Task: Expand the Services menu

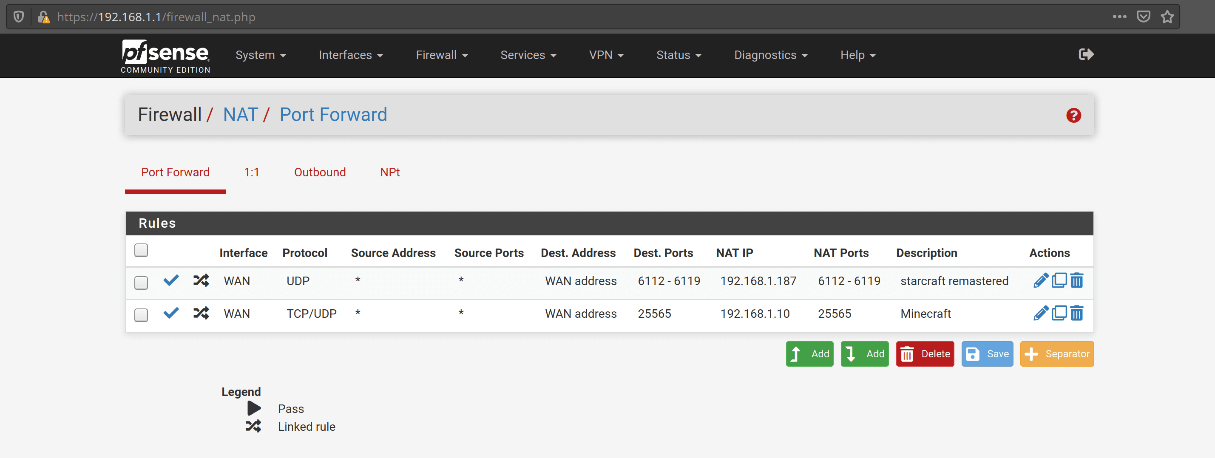Action: point(528,55)
